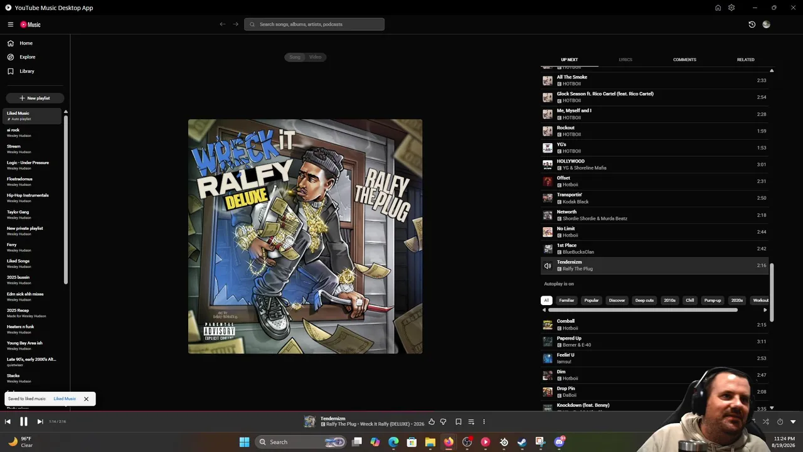This screenshot has width=803, height=452.
Task: Open the sleep timer icon in the player bar
Action: [x=780, y=422]
